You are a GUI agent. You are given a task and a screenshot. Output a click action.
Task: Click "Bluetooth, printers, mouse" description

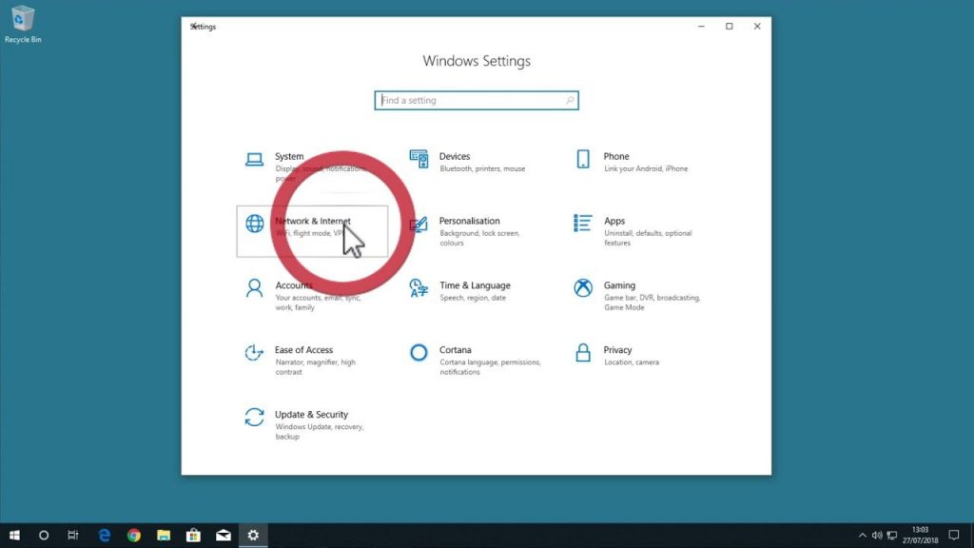click(482, 169)
